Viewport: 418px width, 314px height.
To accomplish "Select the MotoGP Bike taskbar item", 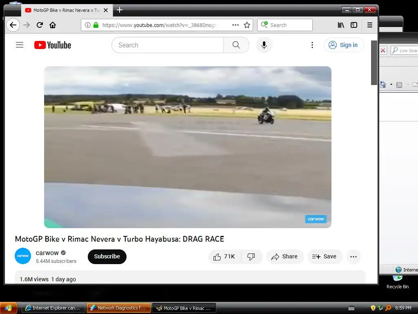I will pyautogui.click(x=184, y=308).
